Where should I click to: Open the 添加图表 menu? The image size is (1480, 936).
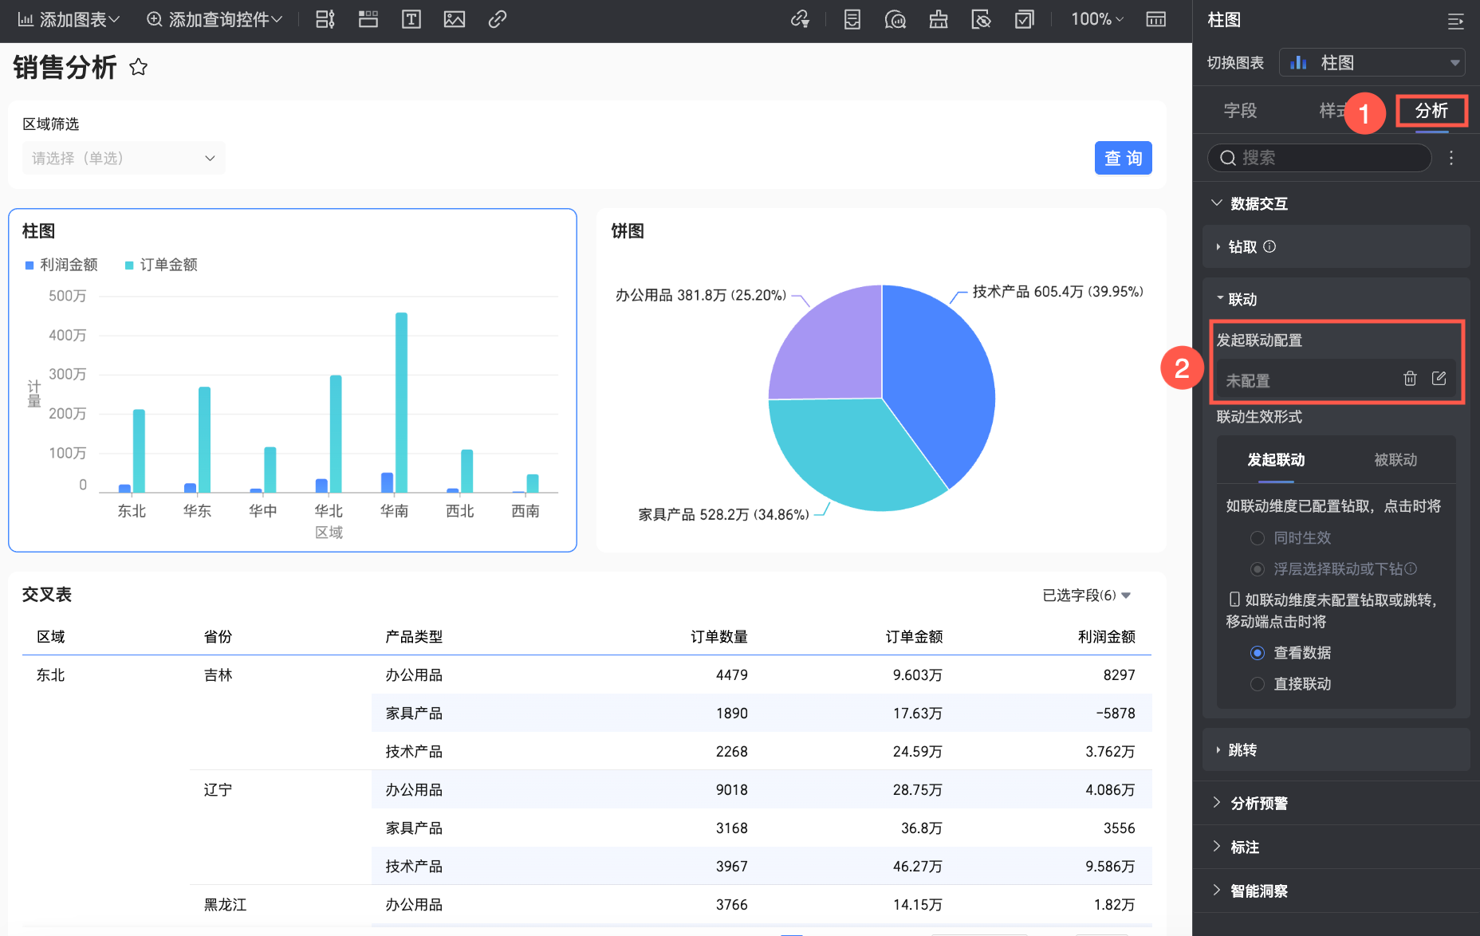click(69, 19)
